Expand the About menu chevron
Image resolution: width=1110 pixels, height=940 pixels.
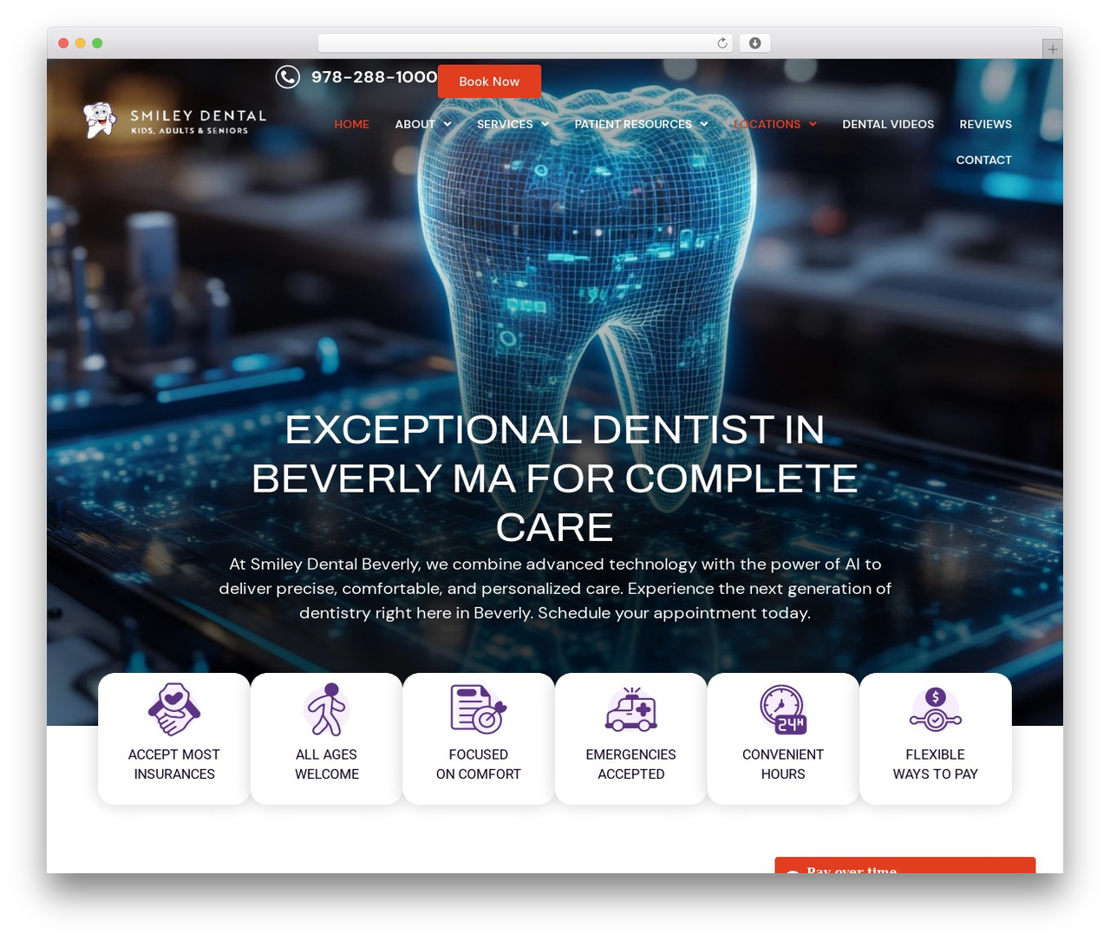pos(447,124)
